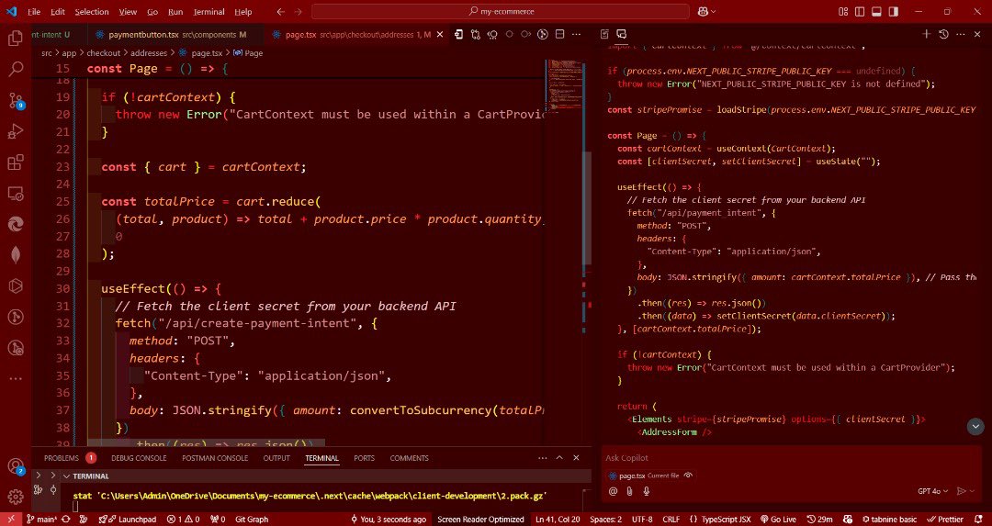The image size is (992, 526).
Task: Maximize panel with the up chevron
Action: [x=559, y=458]
